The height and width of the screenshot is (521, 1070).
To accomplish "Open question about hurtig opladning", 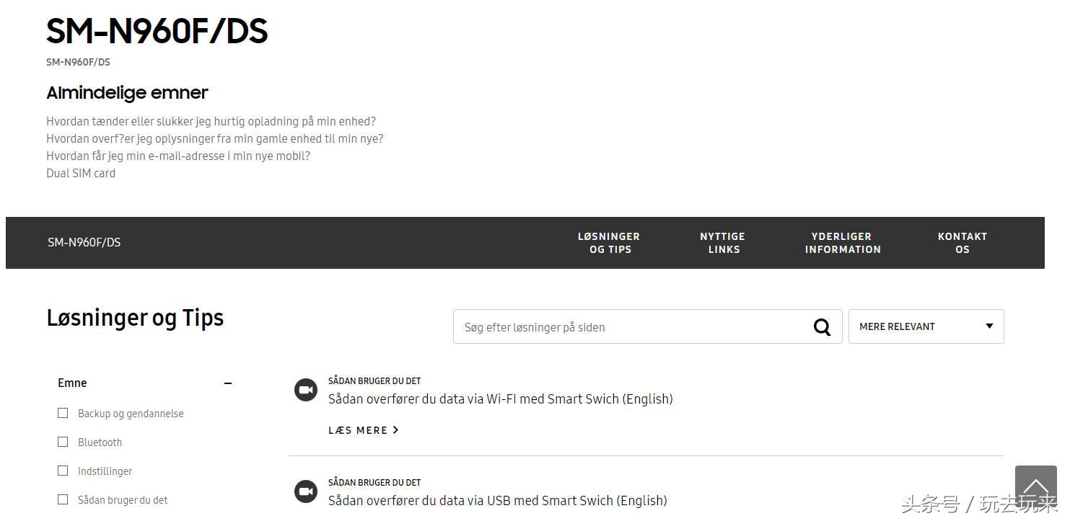I will pos(211,121).
